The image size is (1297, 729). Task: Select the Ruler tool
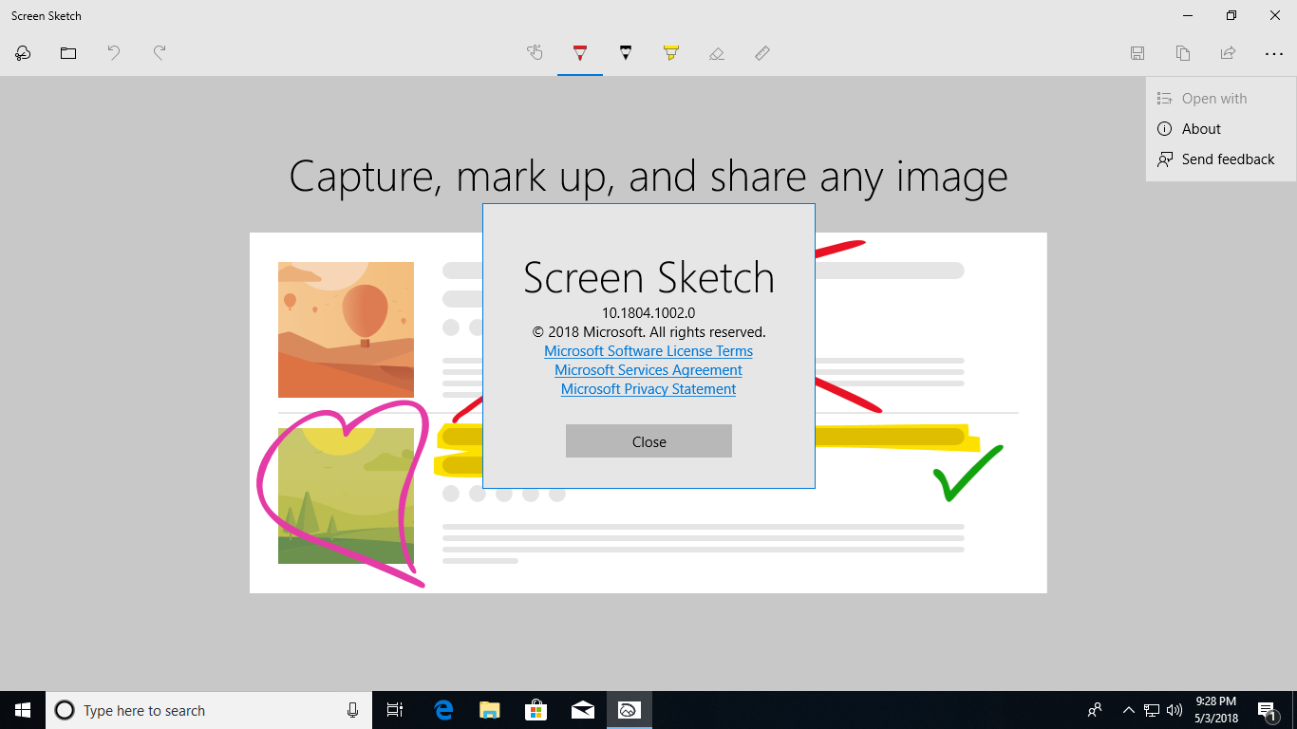762,53
